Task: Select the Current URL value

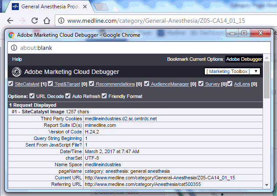Action: (160, 178)
